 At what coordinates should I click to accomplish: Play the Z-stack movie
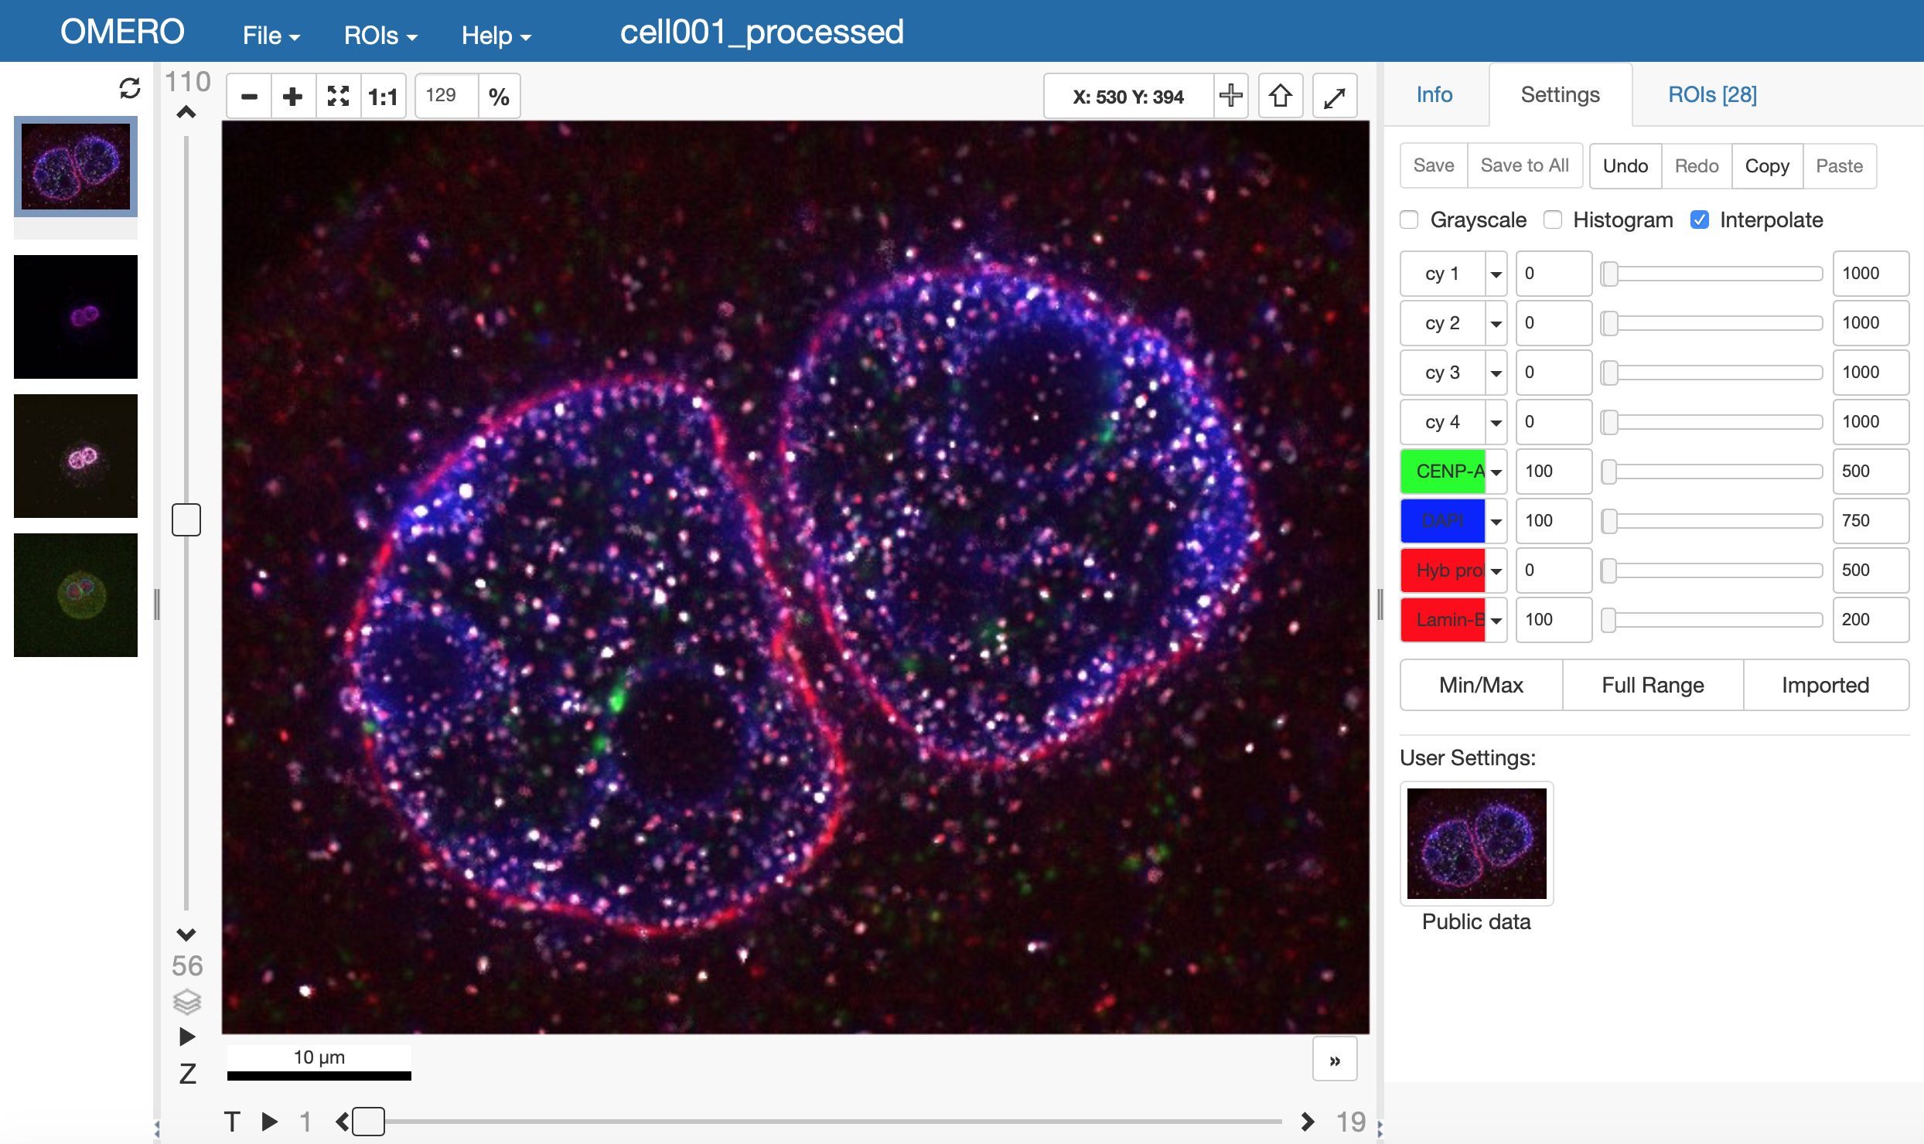(186, 1036)
